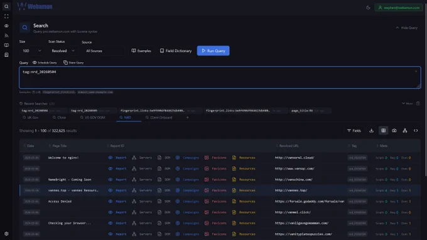Switch to the US GOV DOM tab
This screenshot has height=240, width=427.
click(92, 118)
